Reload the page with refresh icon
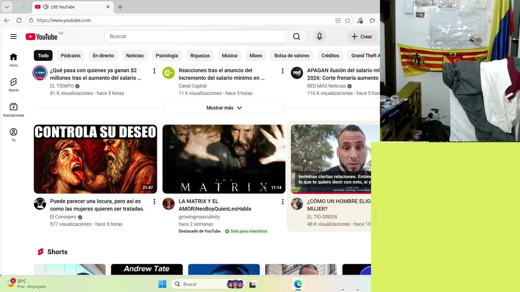 19,20
